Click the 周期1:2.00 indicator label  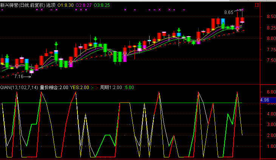pos(111,88)
